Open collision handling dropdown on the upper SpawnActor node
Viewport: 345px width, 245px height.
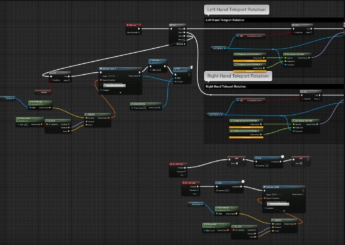pyautogui.click(x=114, y=86)
